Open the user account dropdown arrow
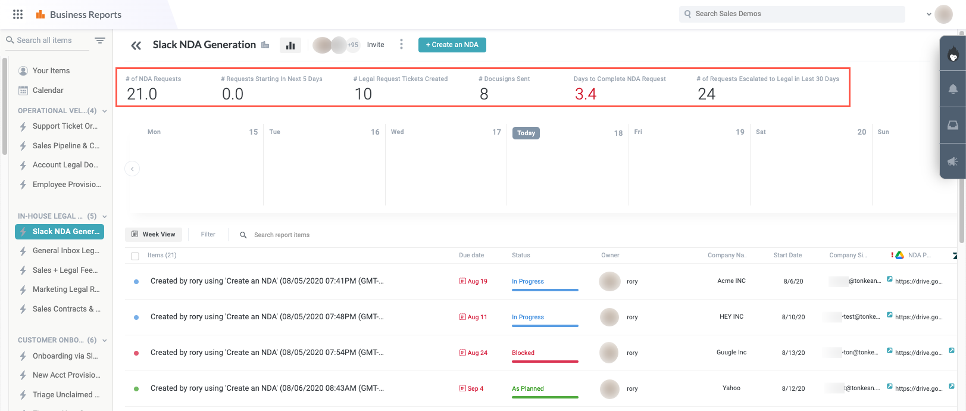 pos(929,14)
